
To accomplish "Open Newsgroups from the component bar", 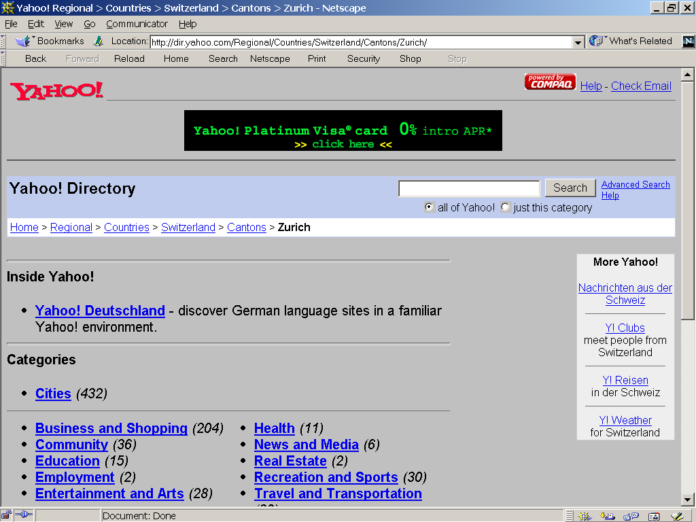I will 631,516.
